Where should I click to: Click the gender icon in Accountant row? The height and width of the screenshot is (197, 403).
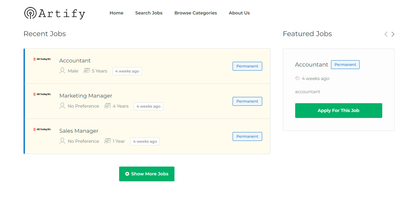point(62,71)
